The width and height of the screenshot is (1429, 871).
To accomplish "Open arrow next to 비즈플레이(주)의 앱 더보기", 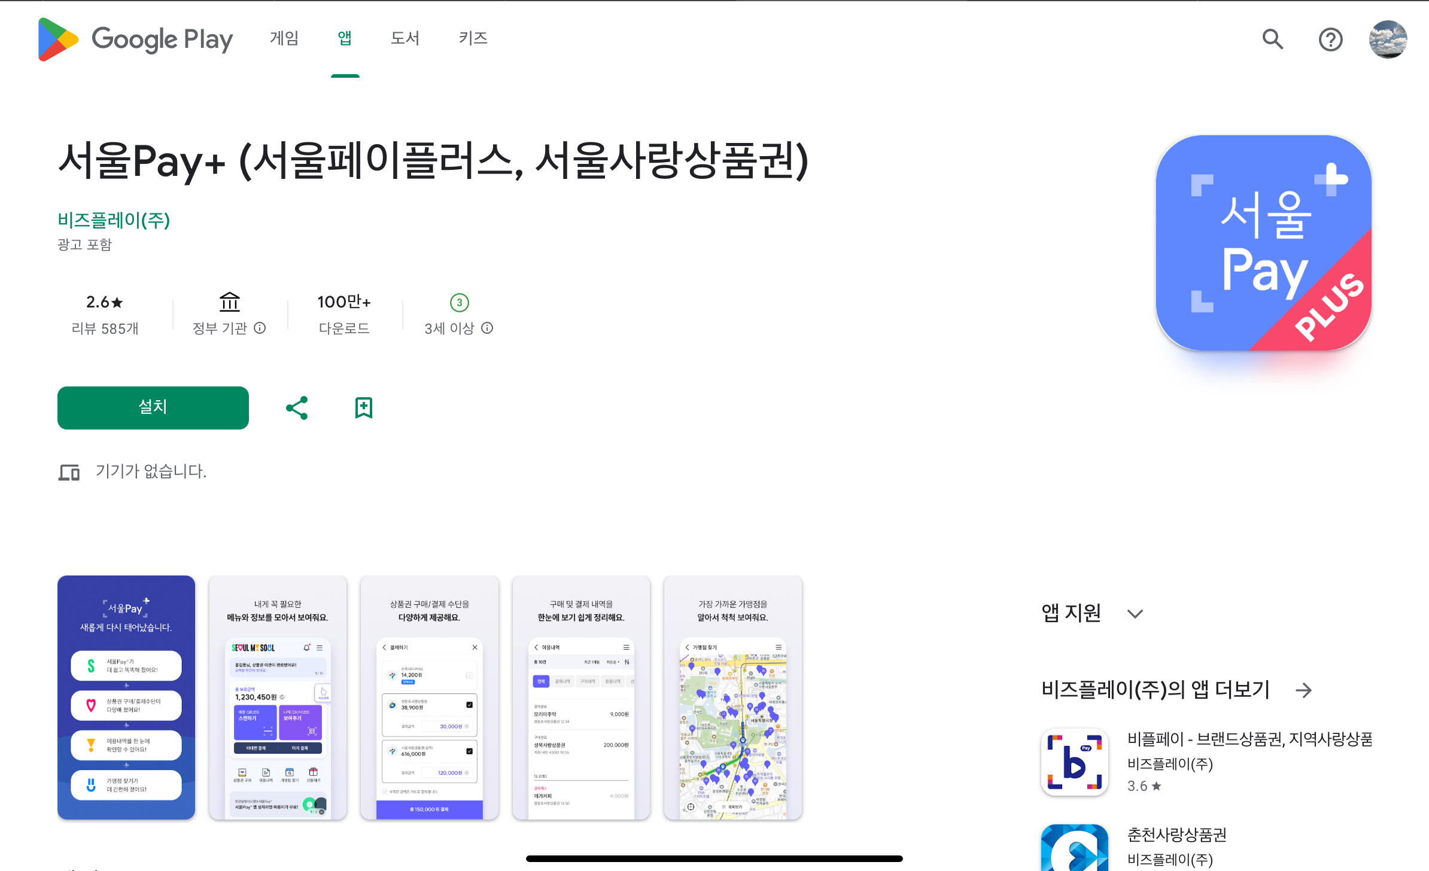I will click(1303, 690).
